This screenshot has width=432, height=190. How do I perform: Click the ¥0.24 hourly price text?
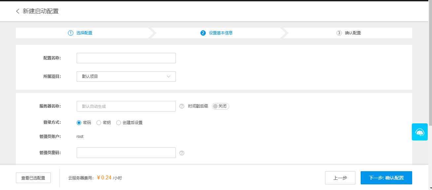tap(104, 178)
